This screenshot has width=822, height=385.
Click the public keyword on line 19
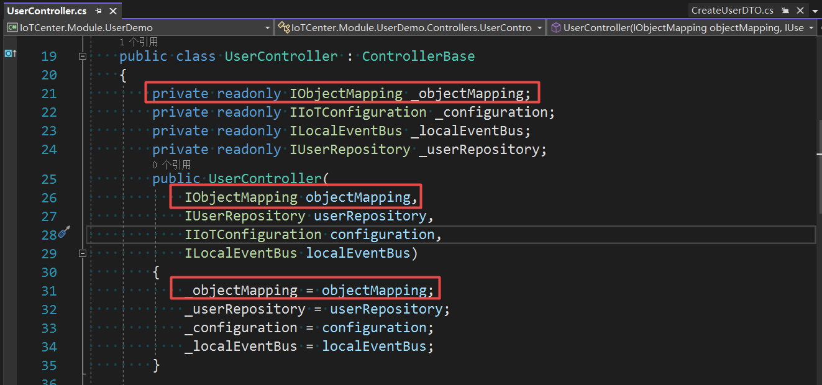tap(144, 57)
